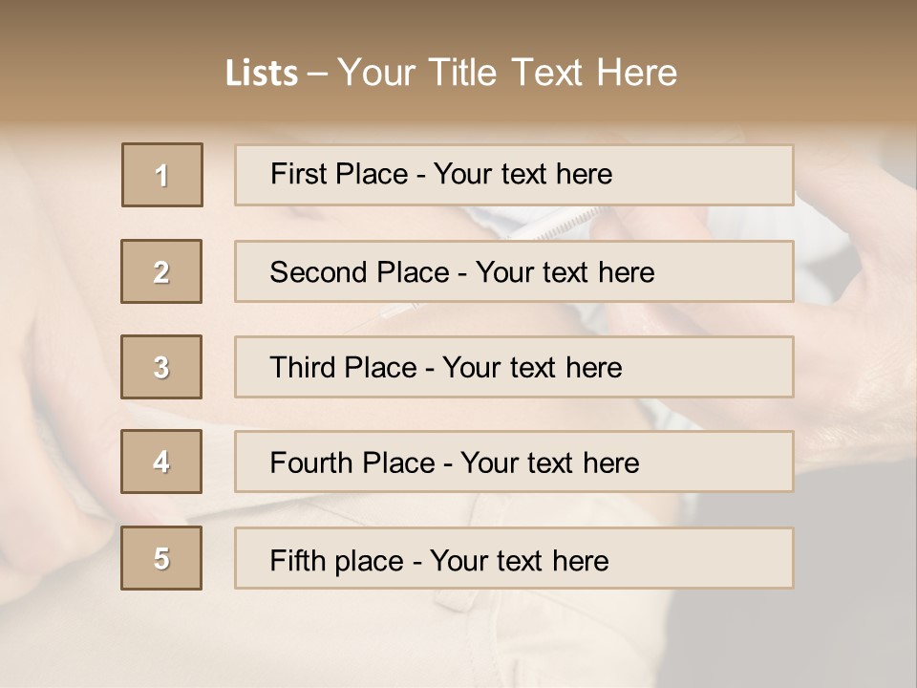The image size is (917, 688).
Task: Click the Second Place text box
Action: (514, 271)
